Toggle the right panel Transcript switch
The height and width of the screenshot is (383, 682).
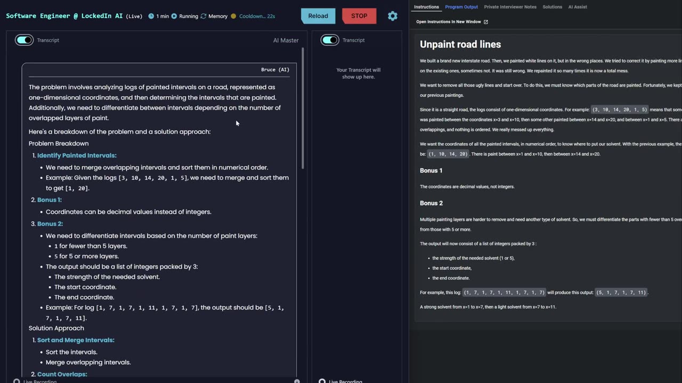tap(330, 40)
